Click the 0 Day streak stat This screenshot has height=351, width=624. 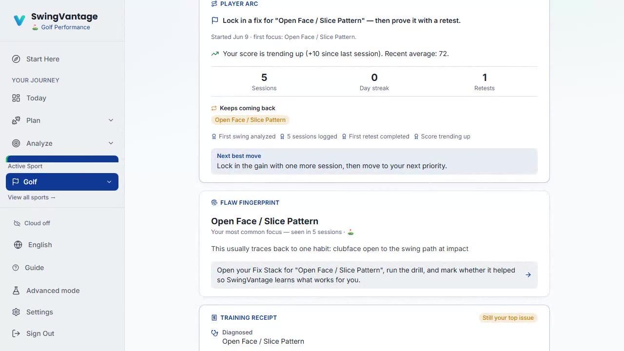coord(374,81)
